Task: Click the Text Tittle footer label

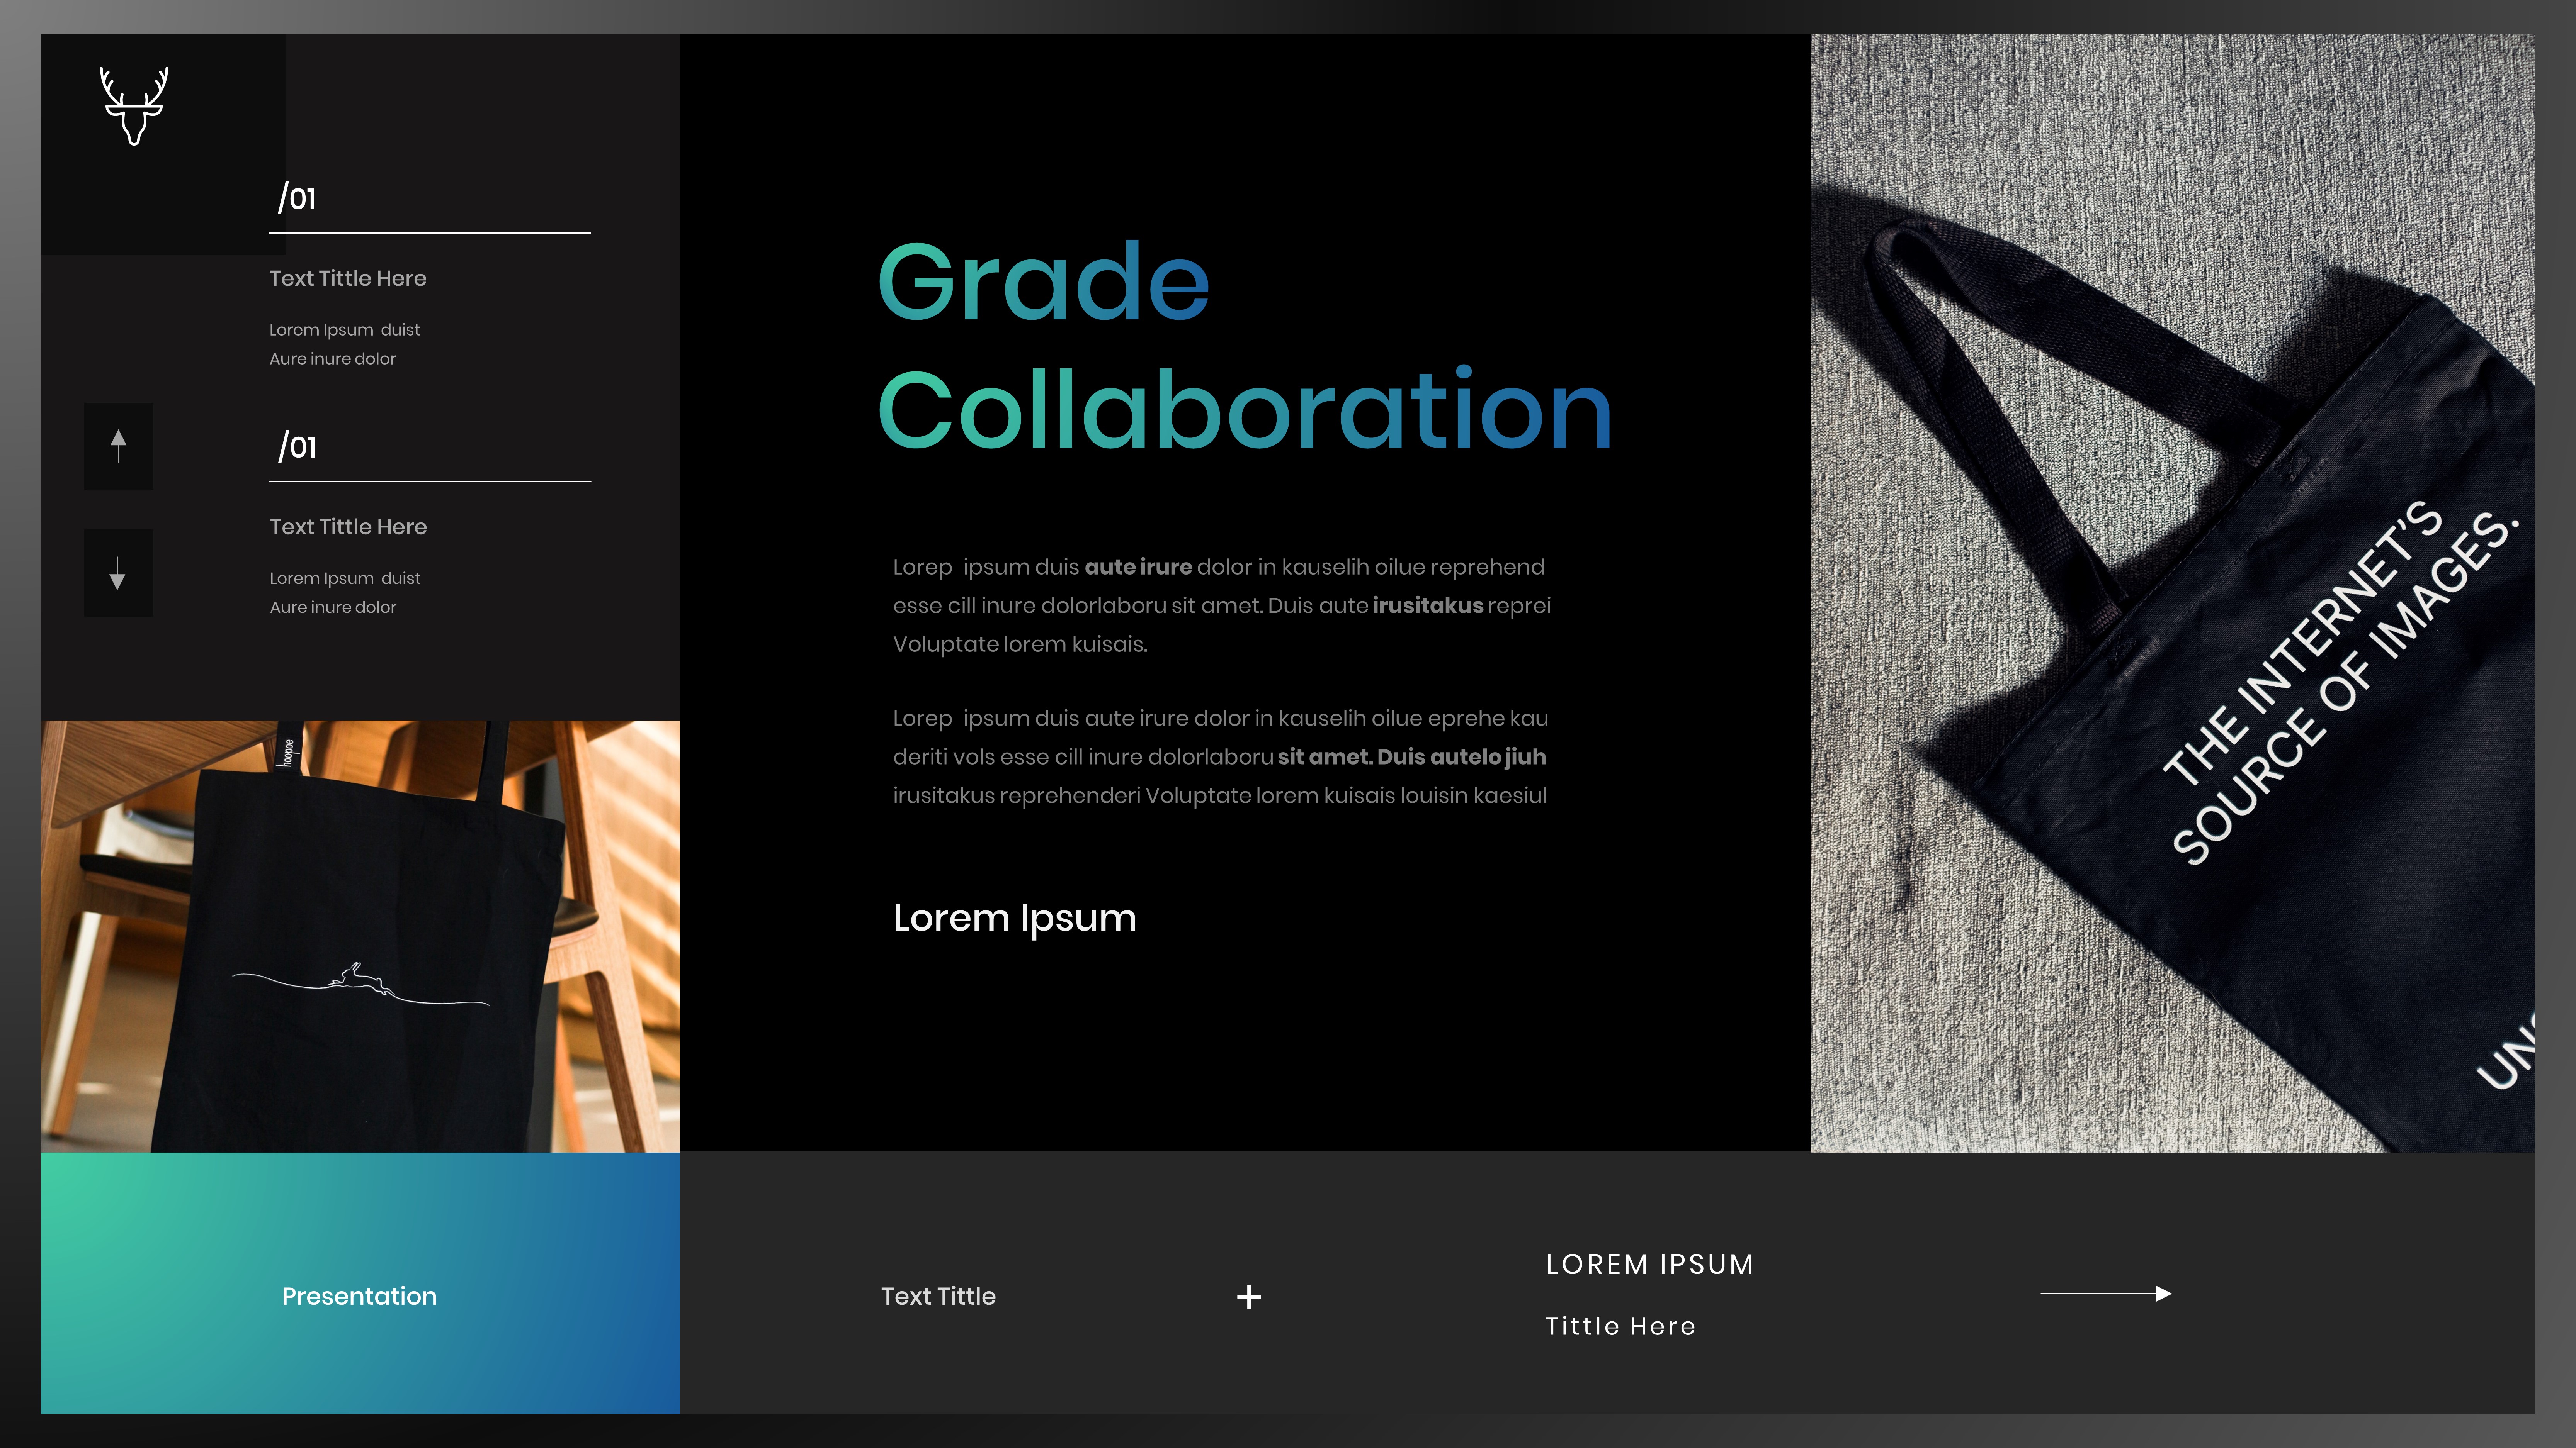Action: coord(938,1296)
